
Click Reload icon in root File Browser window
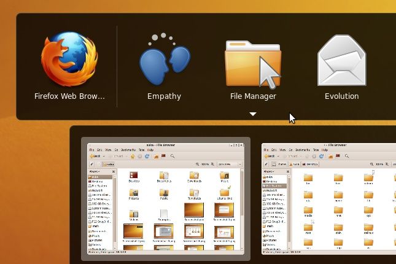click(x=321, y=157)
